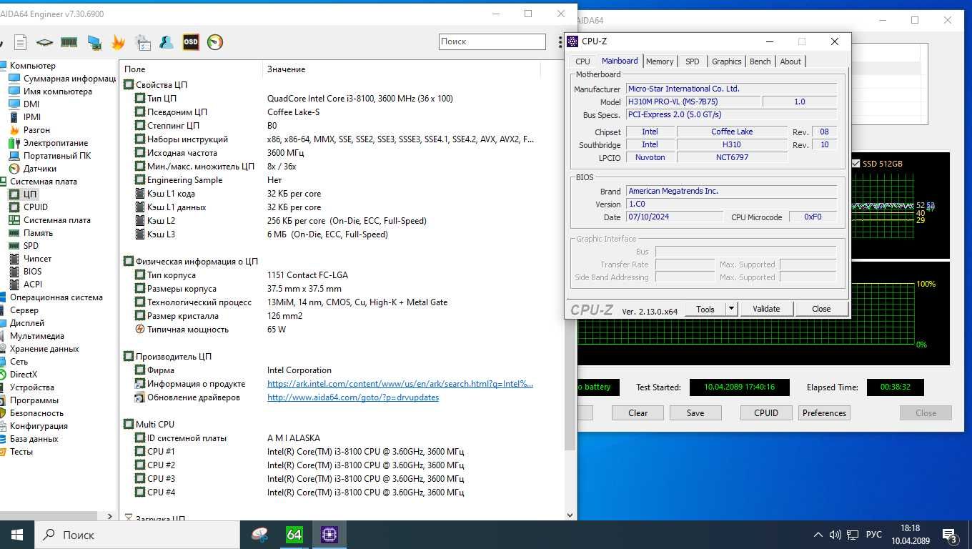Click the CPU-Z purple chip taskbar icon
The width and height of the screenshot is (972, 549).
click(329, 535)
